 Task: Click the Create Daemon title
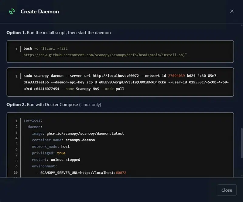(40, 12)
